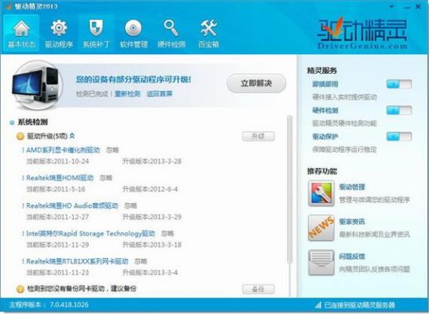Open the 基本状态 home icon
429x314 pixels.
(x=22, y=29)
